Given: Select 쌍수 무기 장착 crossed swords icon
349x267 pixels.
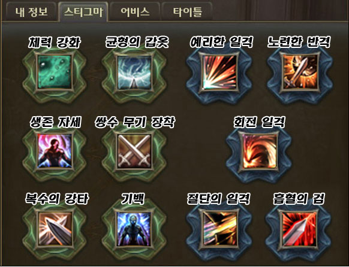Looking at the screenshot, I should click(134, 151).
